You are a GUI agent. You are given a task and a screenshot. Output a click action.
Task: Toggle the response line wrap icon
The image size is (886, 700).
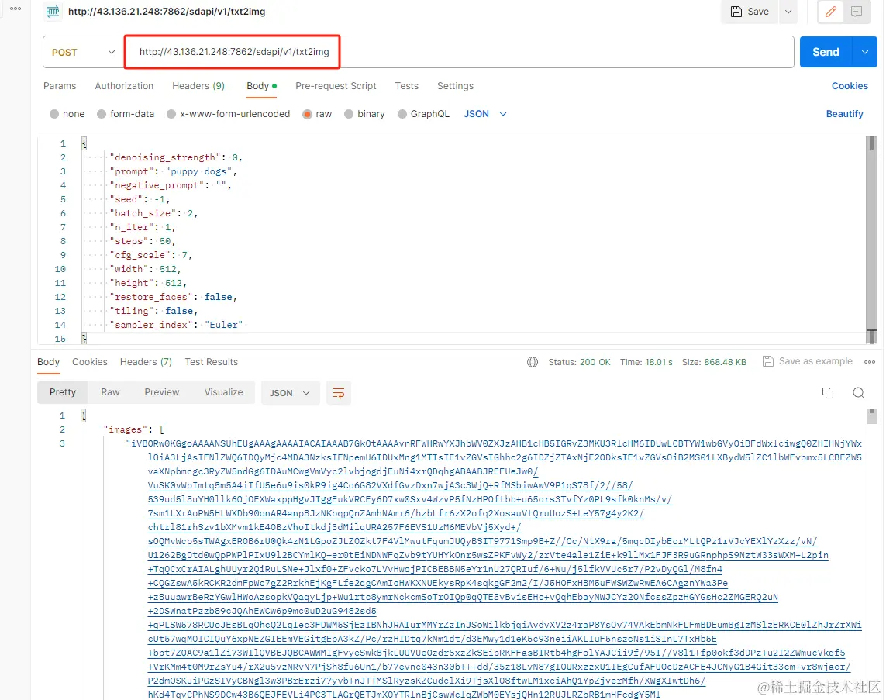[339, 393]
